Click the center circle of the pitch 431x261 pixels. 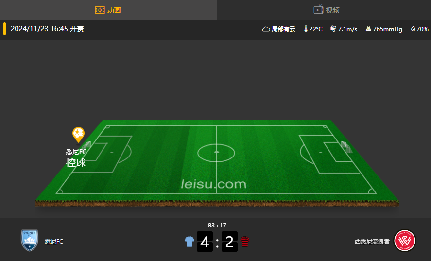216,153
